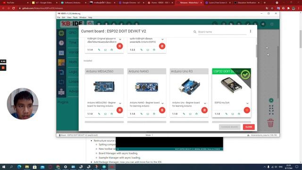This screenshot has height=170, width=302.
Task: Expand Arduino NANO description chevron
Action: click(162, 103)
